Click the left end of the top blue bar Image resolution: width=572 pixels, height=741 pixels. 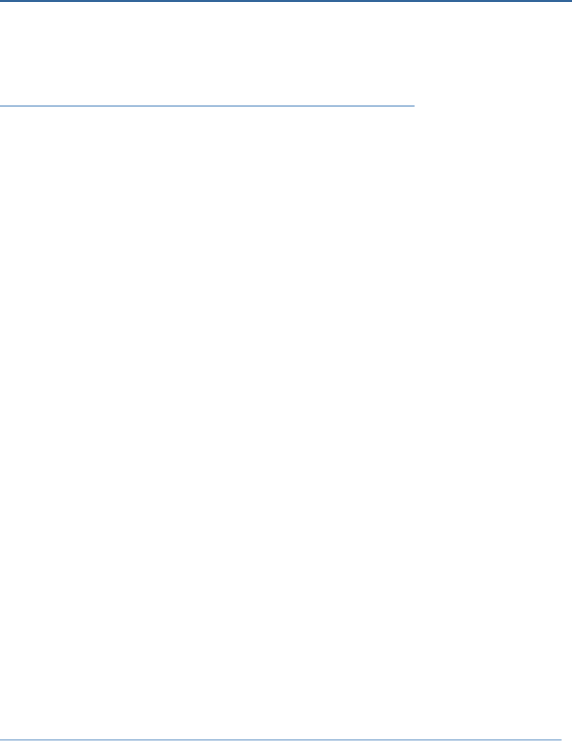[2, 1]
